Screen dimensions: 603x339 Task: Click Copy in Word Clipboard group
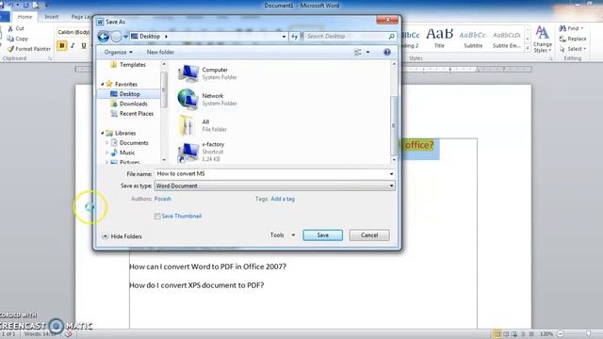pos(17,39)
